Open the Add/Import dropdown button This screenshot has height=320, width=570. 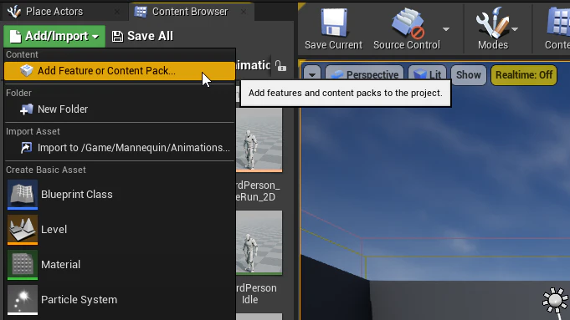pos(54,36)
